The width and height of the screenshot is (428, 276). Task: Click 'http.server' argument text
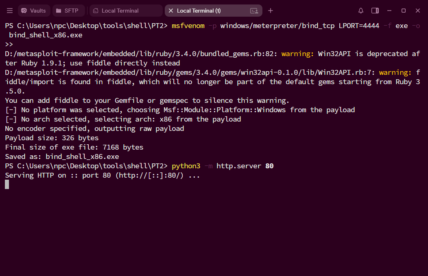coord(238,166)
